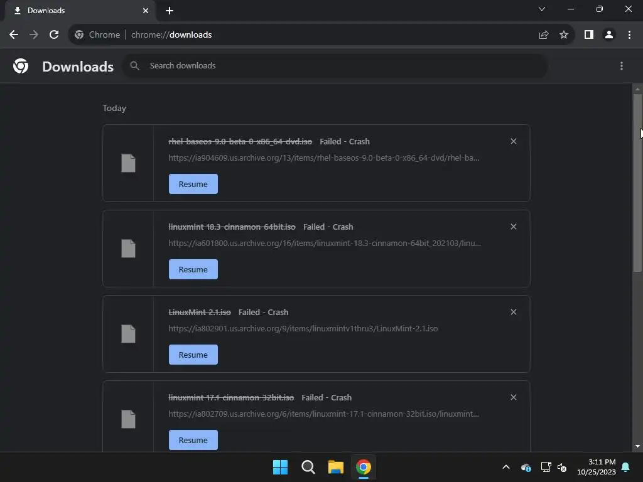Open Windows taskbar search

(x=308, y=467)
